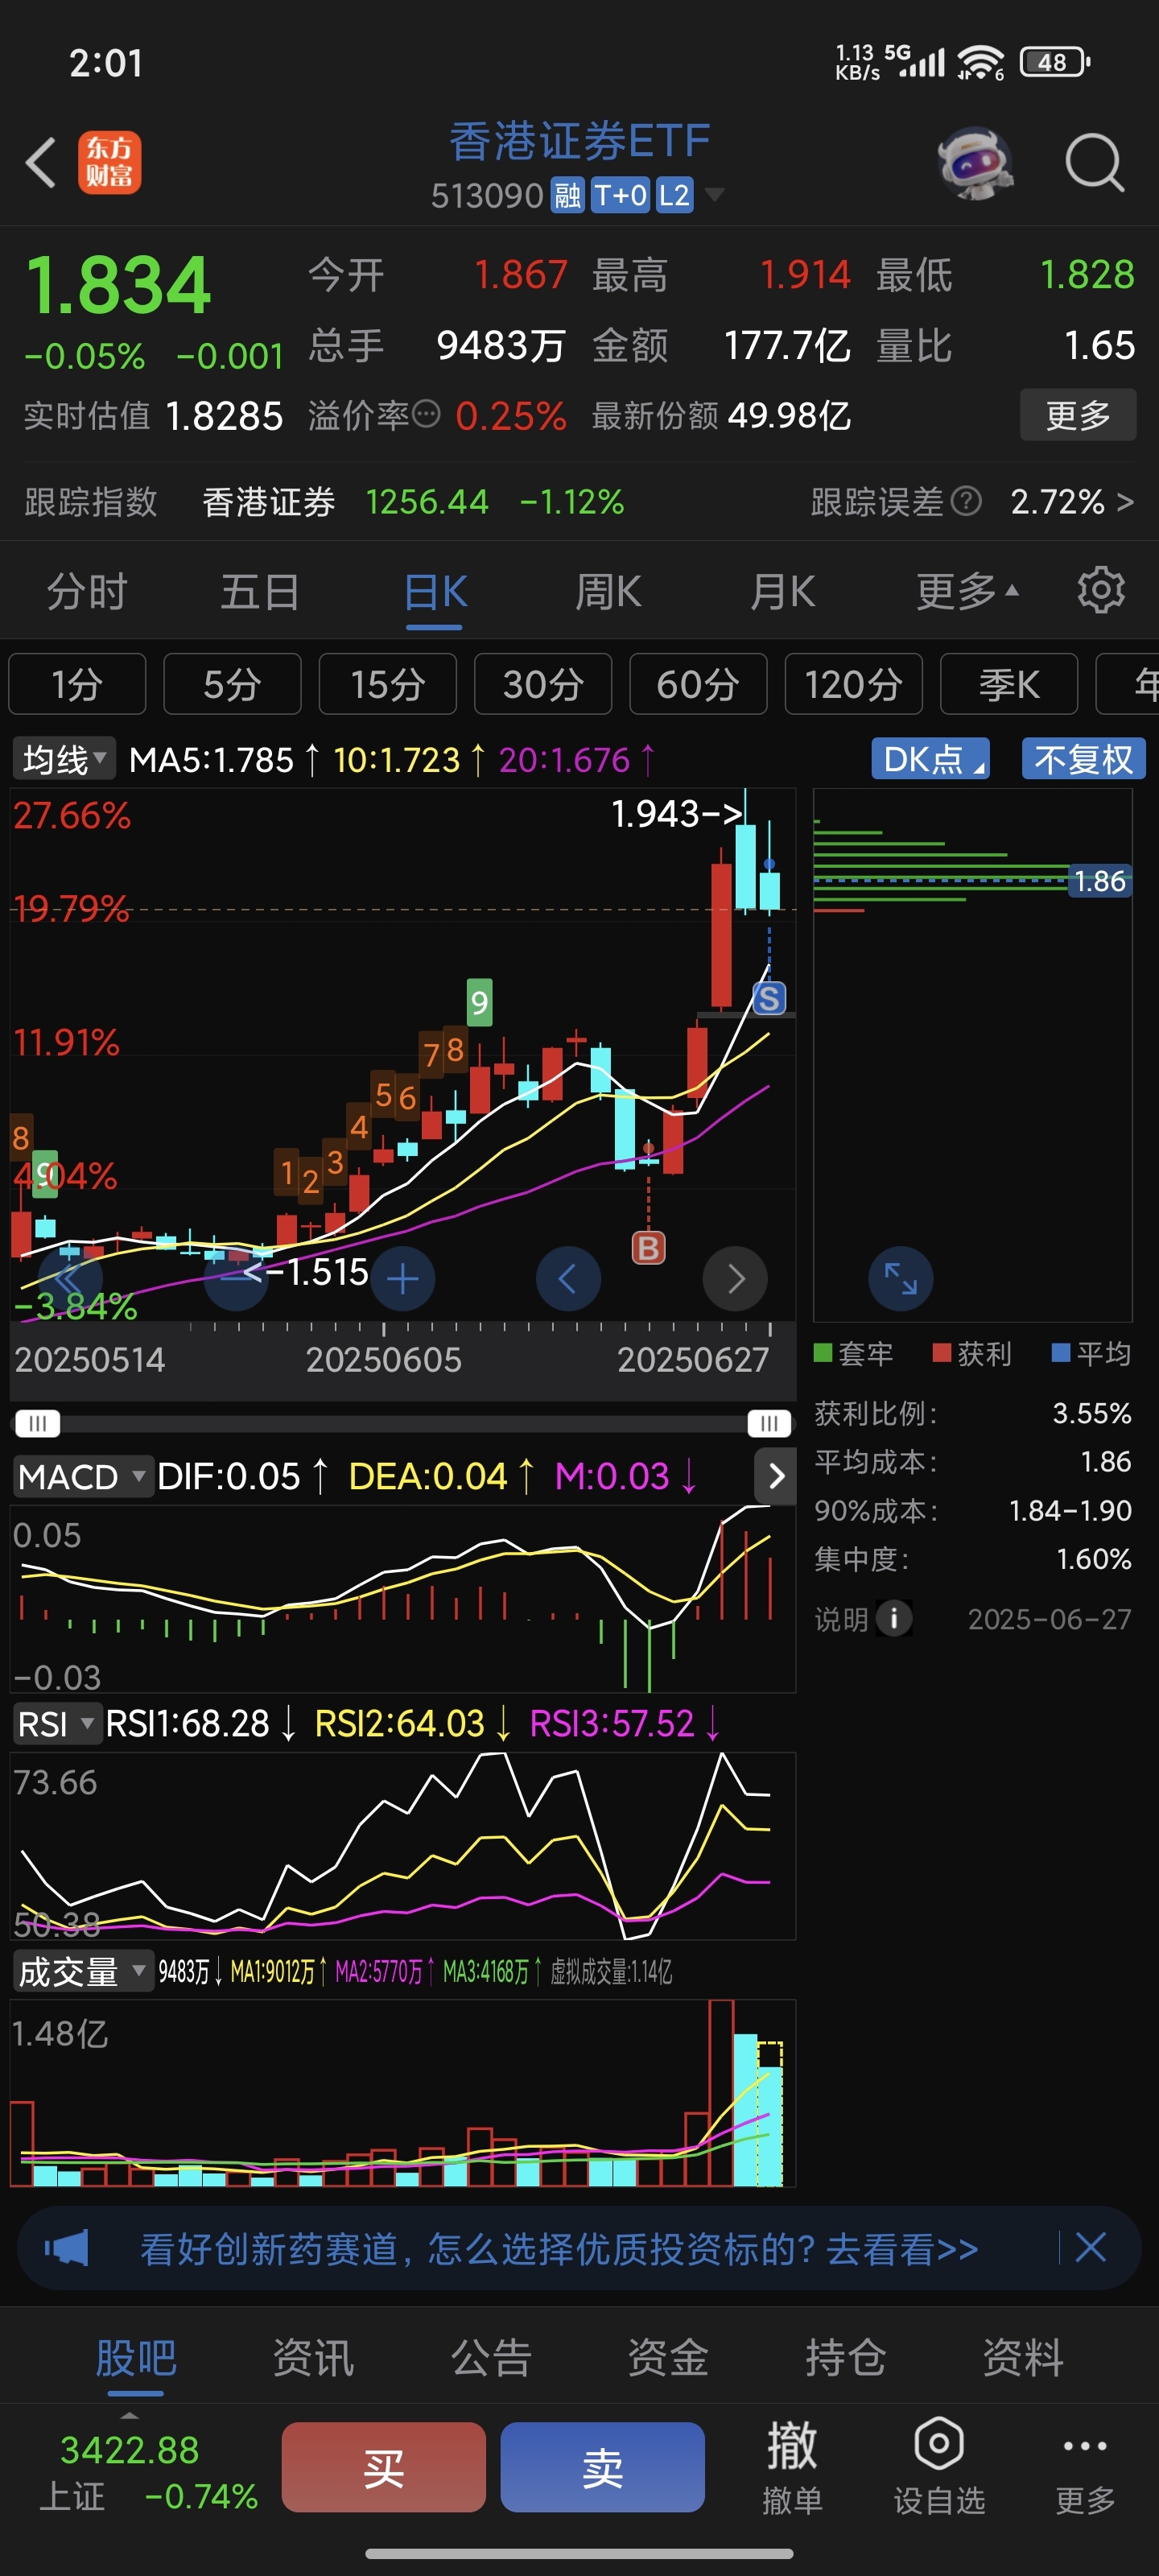Tap the margin trading 融 badge
This screenshot has width=1159, height=2576.
point(568,195)
